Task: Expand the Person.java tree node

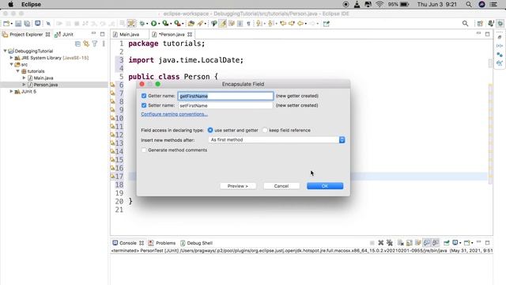Action: point(24,85)
